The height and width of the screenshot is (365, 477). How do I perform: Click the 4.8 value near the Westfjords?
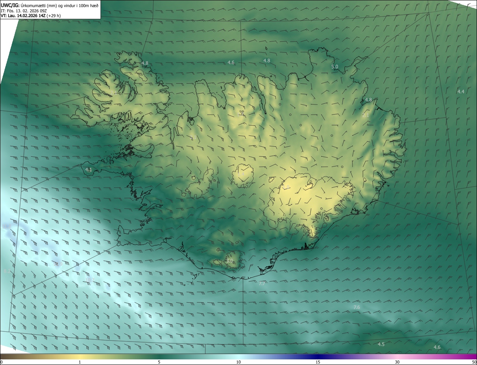[x=145, y=63]
